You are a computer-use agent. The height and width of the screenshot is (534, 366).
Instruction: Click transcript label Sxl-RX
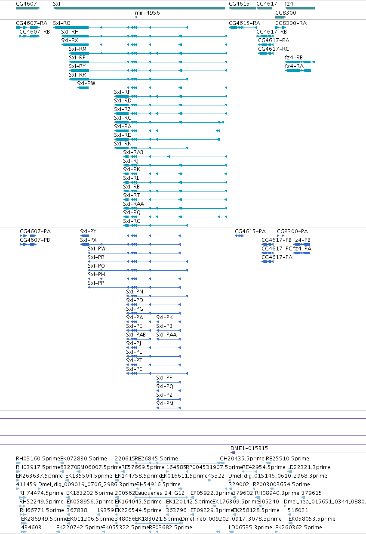pos(70,40)
